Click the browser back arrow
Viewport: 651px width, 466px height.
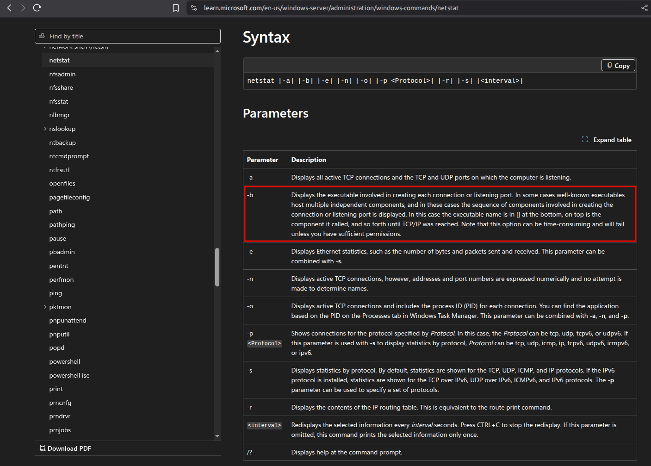(x=9, y=8)
